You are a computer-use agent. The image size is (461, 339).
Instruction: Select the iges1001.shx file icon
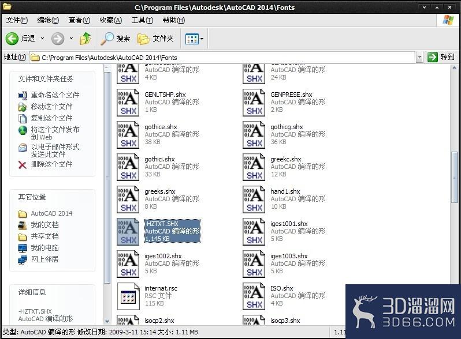click(254, 232)
